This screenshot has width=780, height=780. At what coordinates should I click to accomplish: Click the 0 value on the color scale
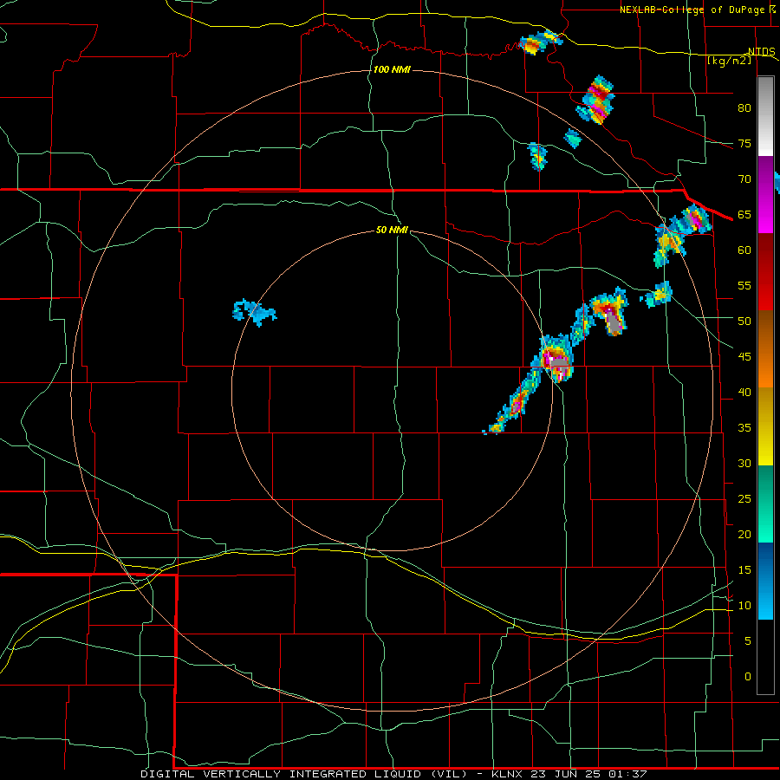[748, 677]
